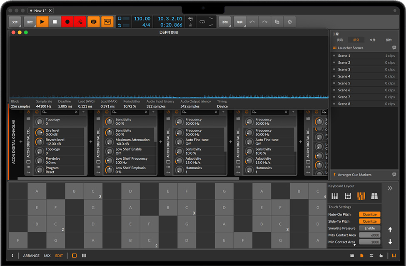Click the Reverb level knob
The image size is (406, 266).
click(x=40, y=142)
